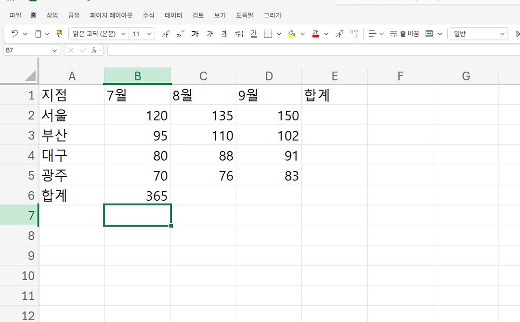This screenshot has height=322, width=520.
Task: Decrease font size with the smaller 가 icon
Action: 180,34
